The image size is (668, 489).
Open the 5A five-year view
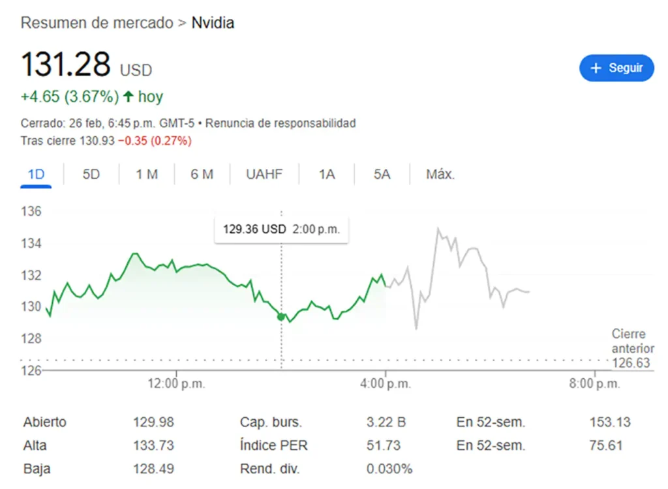[x=380, y=174]
